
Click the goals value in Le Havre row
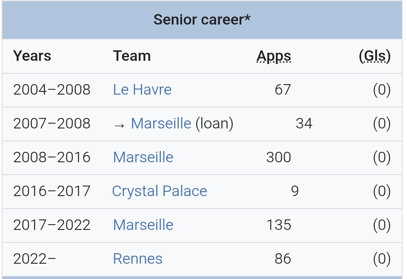click(382, 90)
